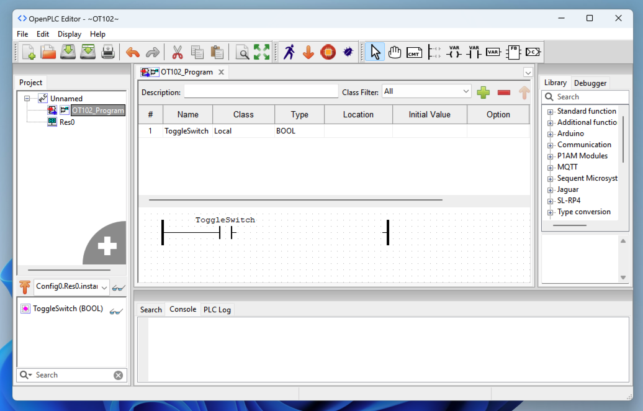The width and height of the screenshot is (643, 411).
Task: Expand the SL-RP4 library node
Action: coord(551,201)
